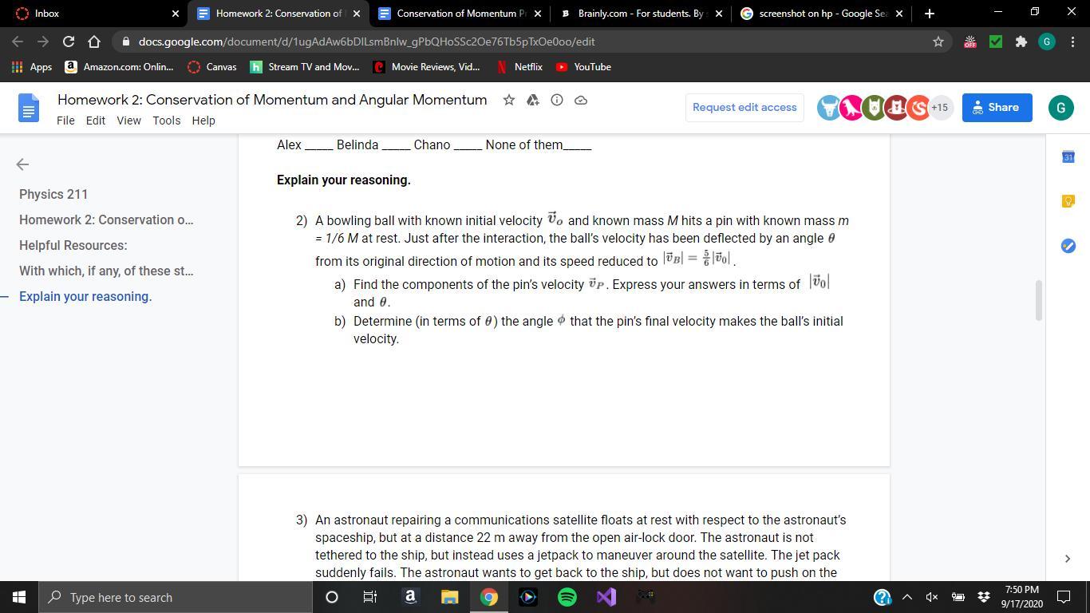Viewport: 1090px width, 613px height.
Task: Open Stream TV and Movies bookmark
Action: (305, 67)
